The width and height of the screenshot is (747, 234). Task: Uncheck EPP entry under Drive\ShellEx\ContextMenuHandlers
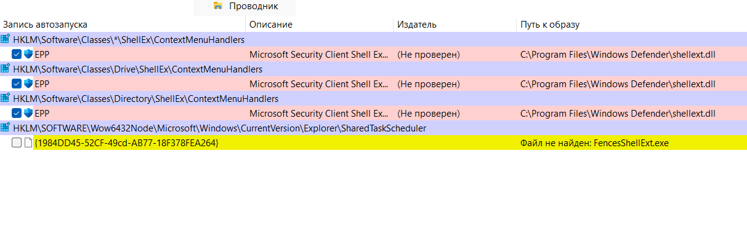click(17, 84)
